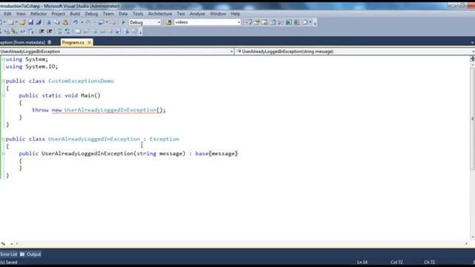Image resolution: width=475 pixels, height=267 pixels.
Task: Click the 'Ln 14' status bar entry
Action: click(362, 262)
